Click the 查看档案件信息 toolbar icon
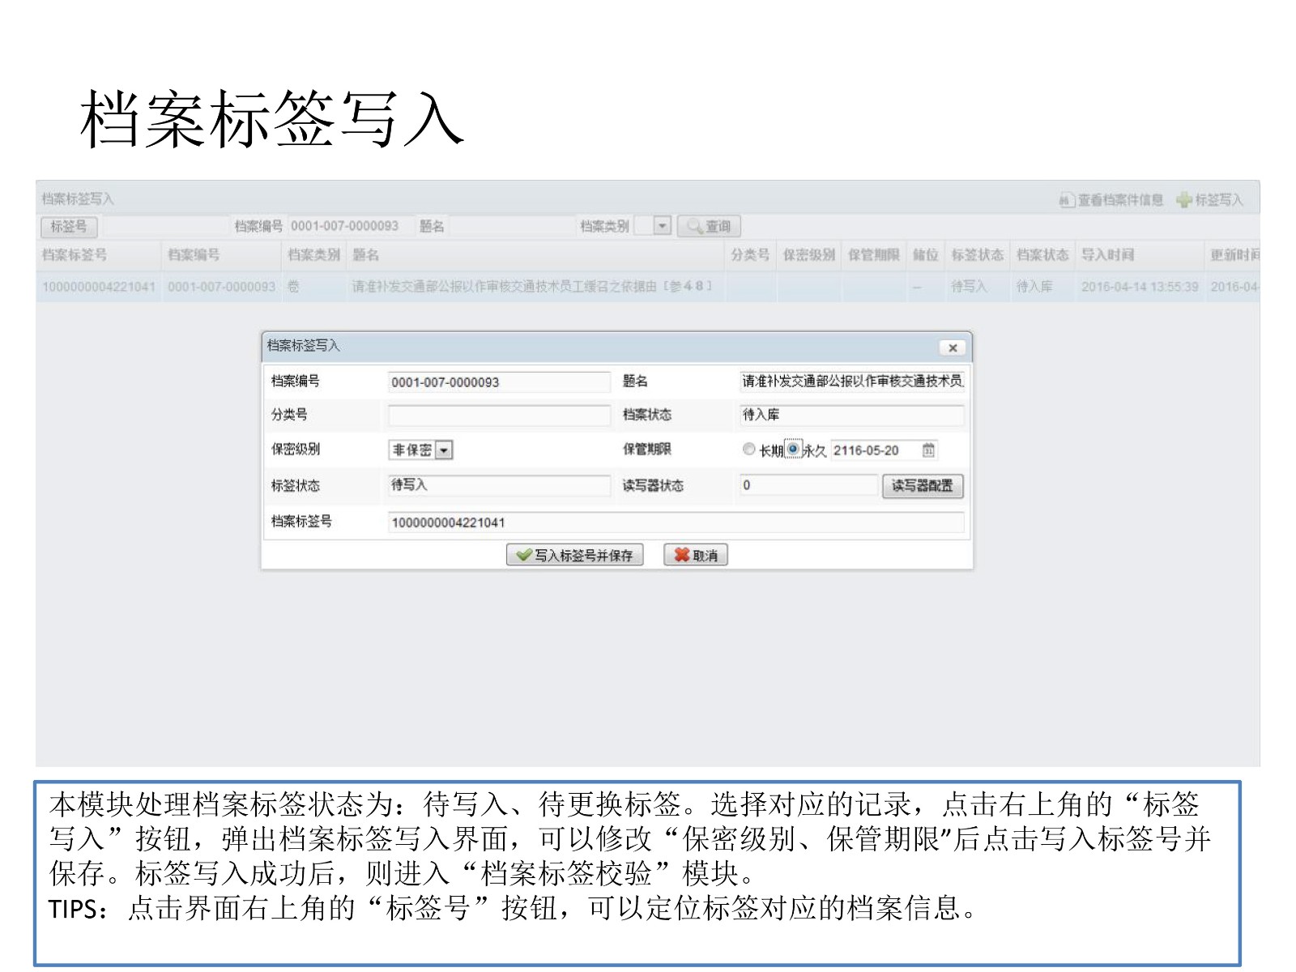 pyautogui.click(x=1067, y=200)
